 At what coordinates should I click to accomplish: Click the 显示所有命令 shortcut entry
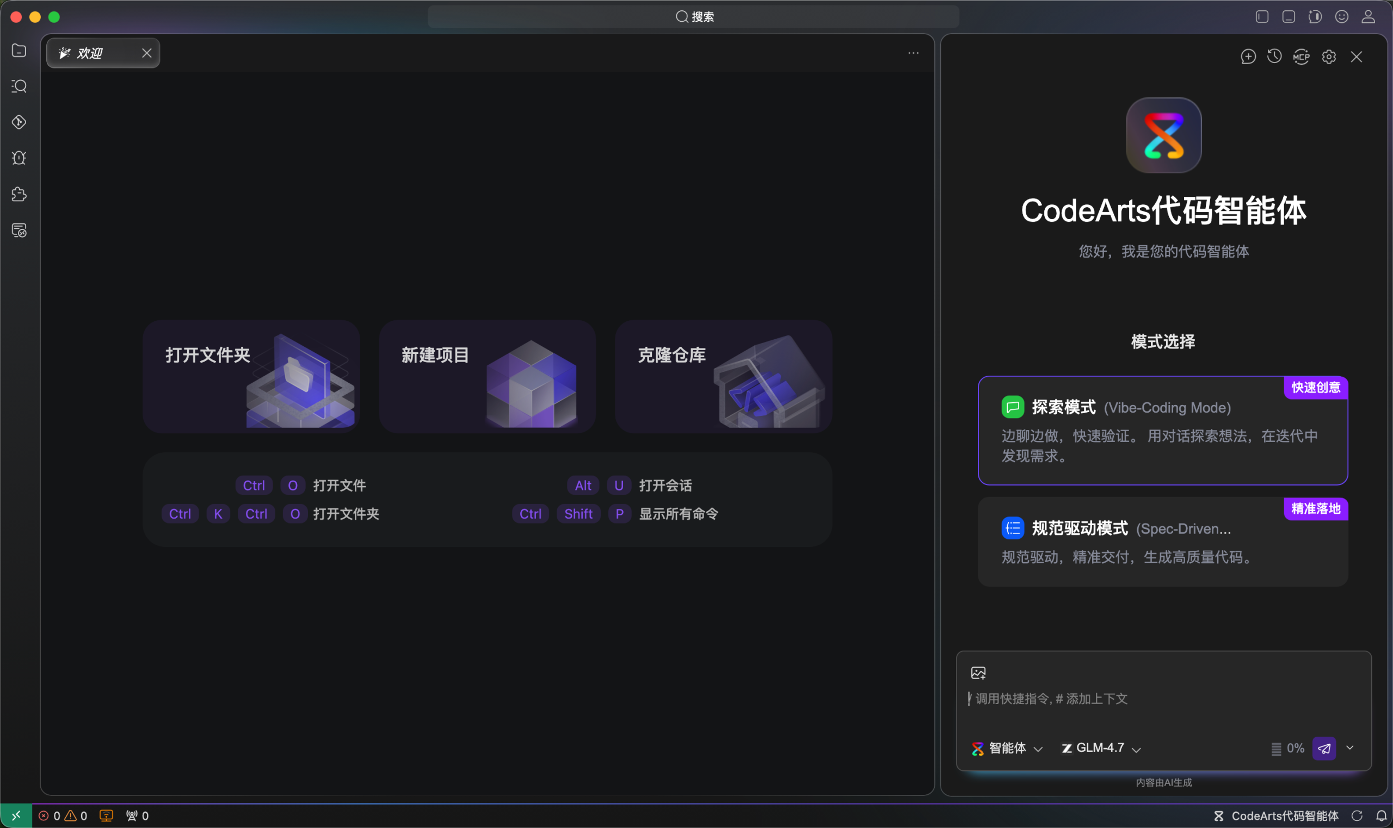pyautogui.click(x=615, y=514)
